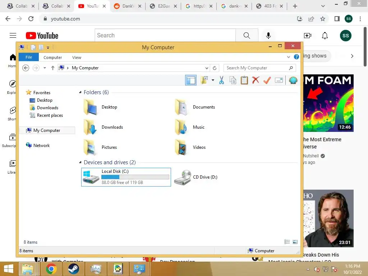The height and width of the screenshot is (276, 368).
Task: Go up one folder level
Action: pos(52,68)
